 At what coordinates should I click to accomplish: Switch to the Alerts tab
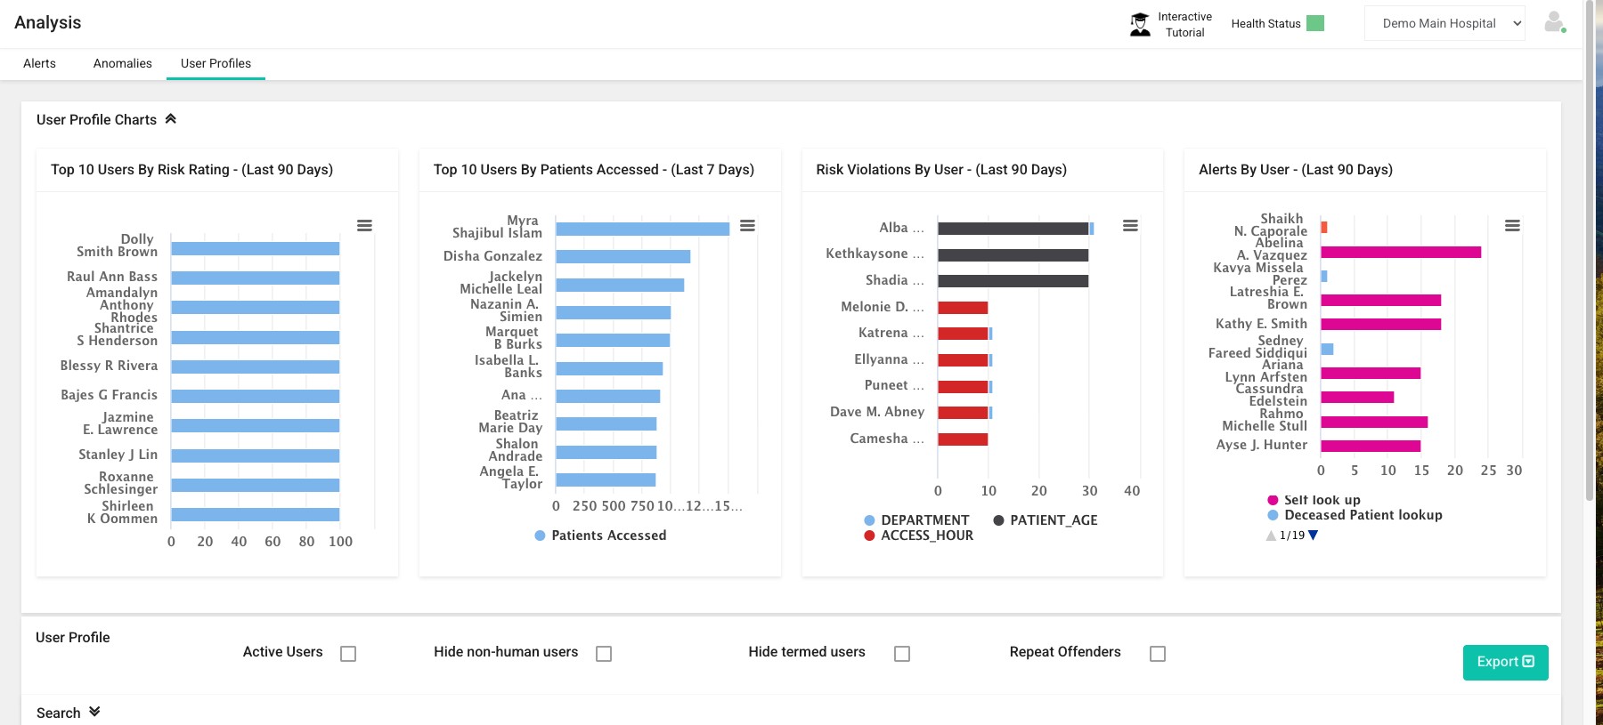39,63
